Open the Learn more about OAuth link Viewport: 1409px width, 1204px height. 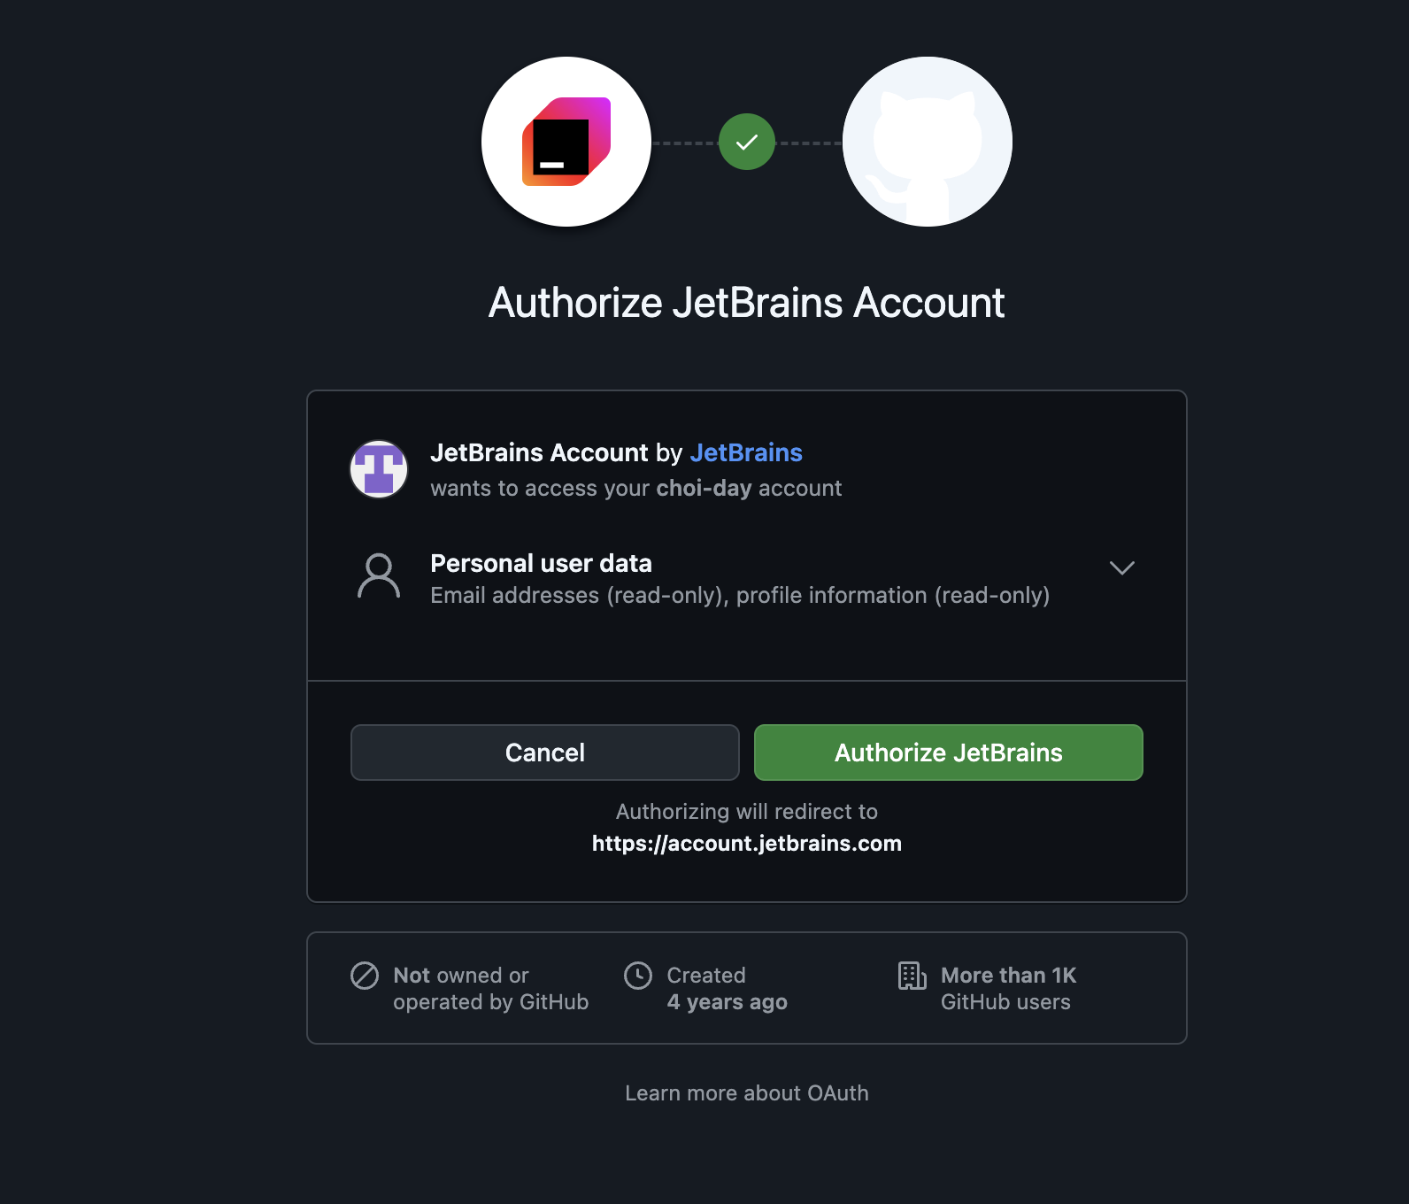(746, 1093)
